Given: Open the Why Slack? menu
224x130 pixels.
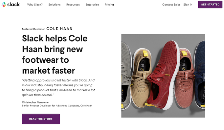Looking at the screenshot, I should 35,5.
